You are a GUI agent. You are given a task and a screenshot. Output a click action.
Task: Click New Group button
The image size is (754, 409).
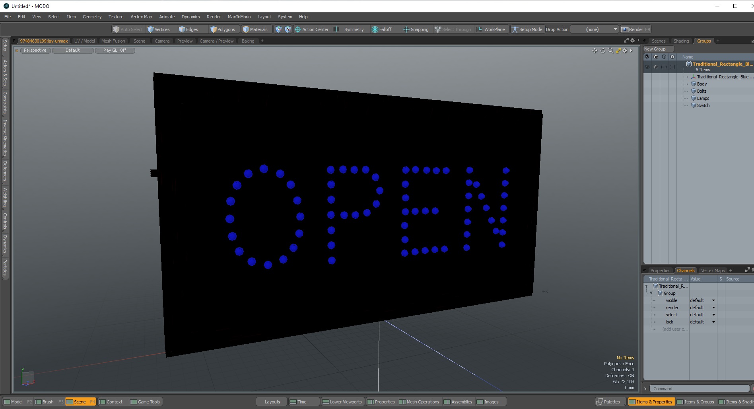(658, 49)
